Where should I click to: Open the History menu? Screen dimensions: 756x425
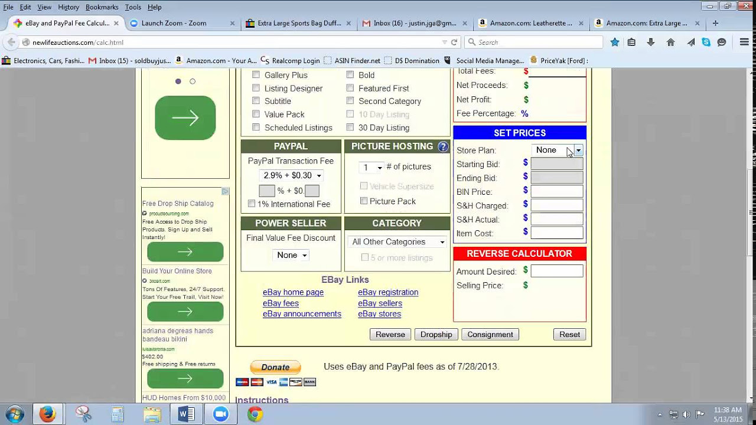[x=69, y=7]
